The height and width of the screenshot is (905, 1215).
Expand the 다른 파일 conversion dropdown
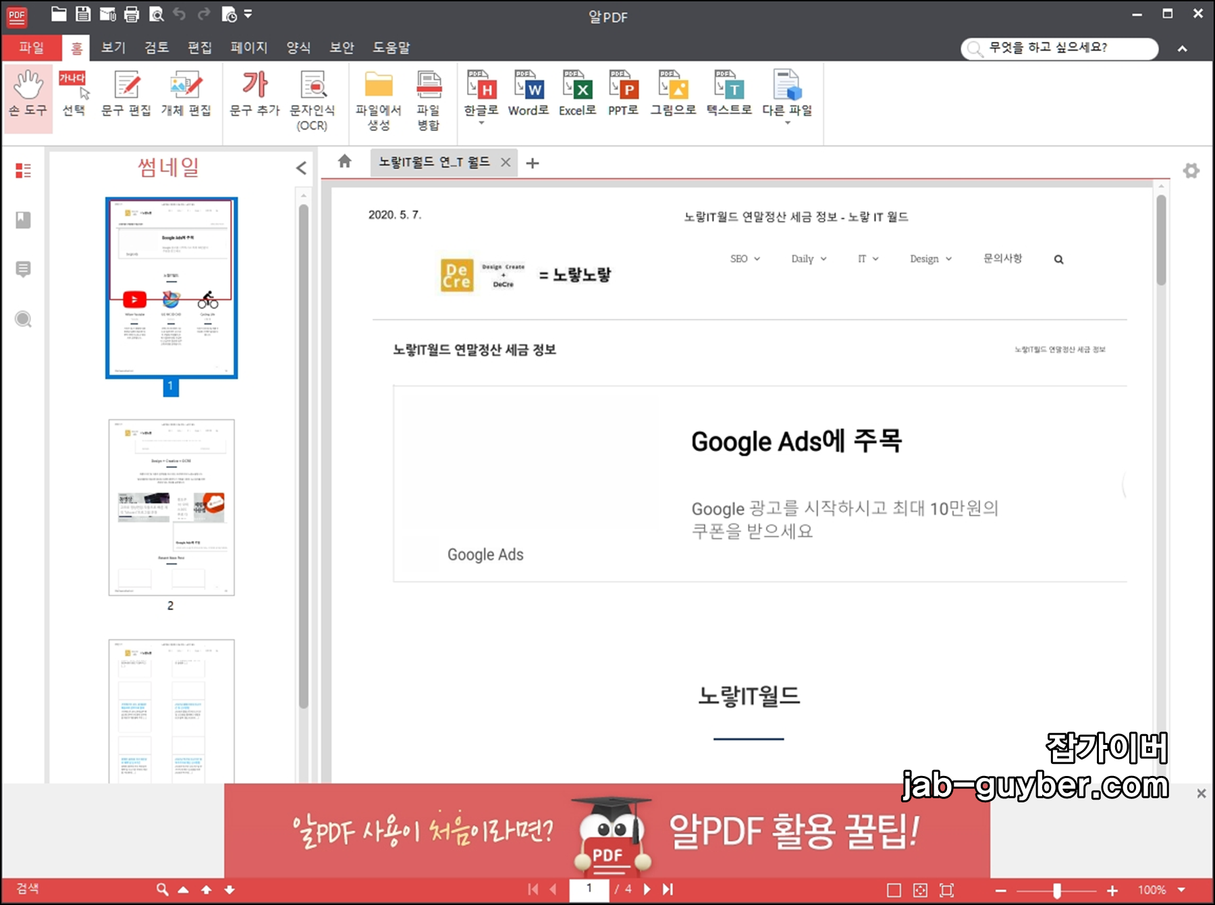pyautogui.click(x=787, y=123)
